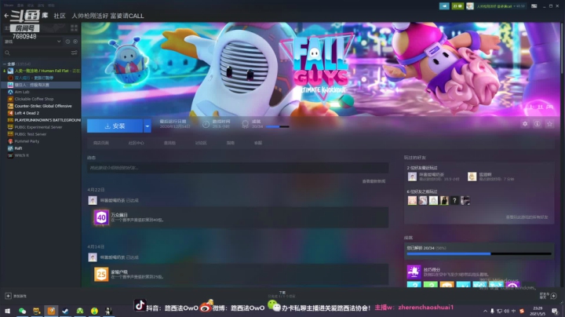Screen dimensions: 565x317
Task: Open the taskbar notification center
Action: tap(555, 311)
